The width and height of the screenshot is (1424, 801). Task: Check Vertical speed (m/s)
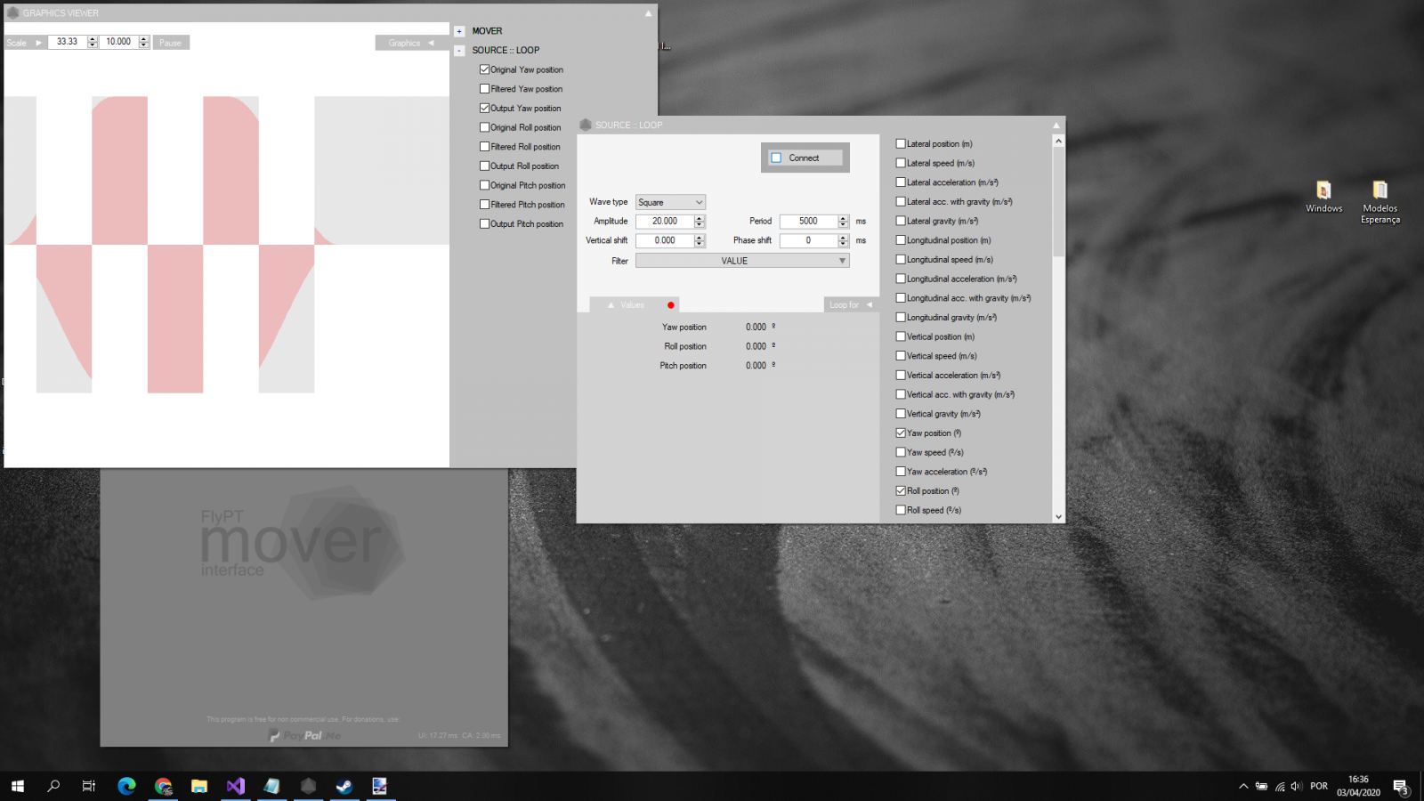click(x=901, y=356)
